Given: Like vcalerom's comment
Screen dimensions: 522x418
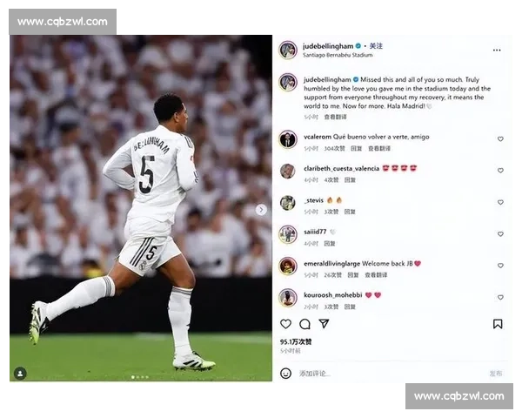Looking at the screenshot, I should click(500, 138).
